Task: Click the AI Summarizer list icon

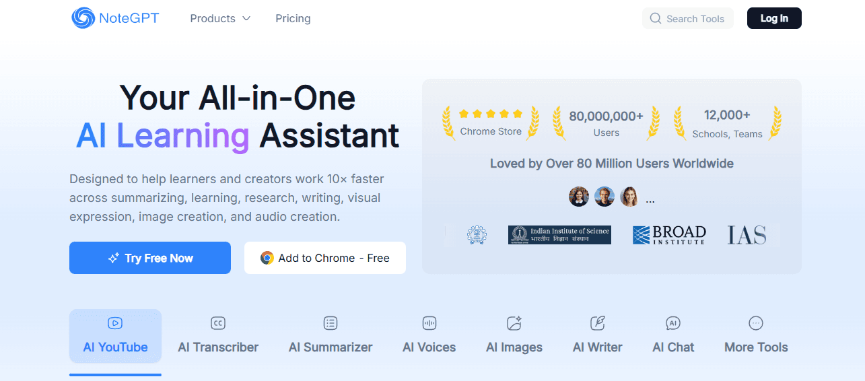Action: tap(331, 324)
